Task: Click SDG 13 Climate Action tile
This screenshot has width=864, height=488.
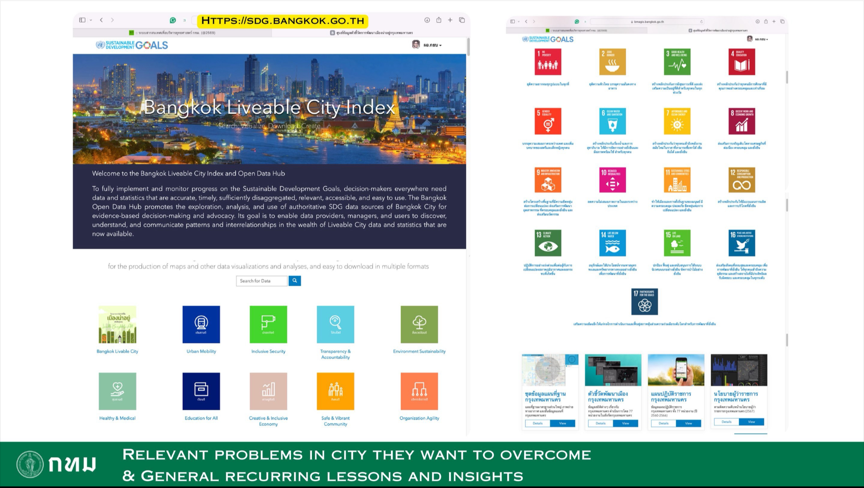Action: point(548,243)
